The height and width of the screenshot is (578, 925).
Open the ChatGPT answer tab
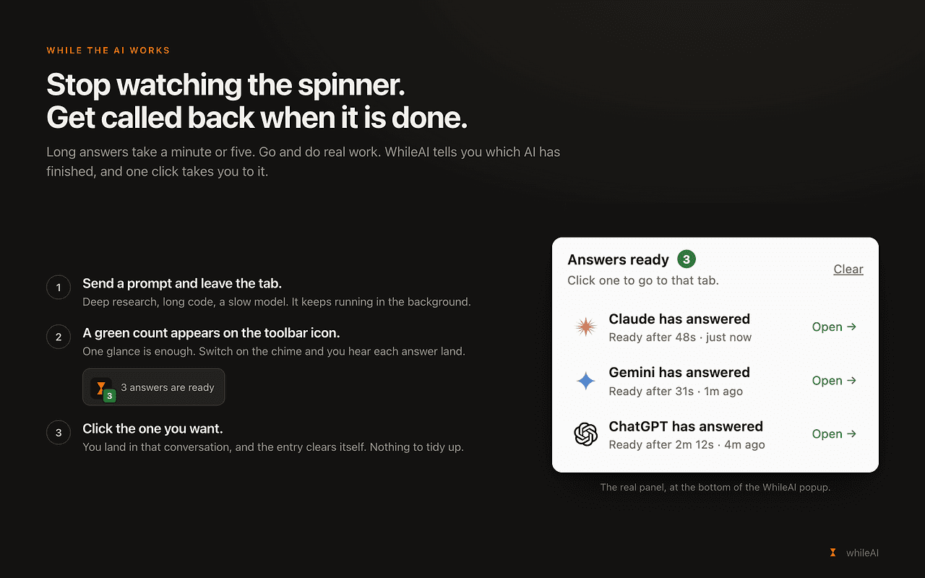[835, 434]
